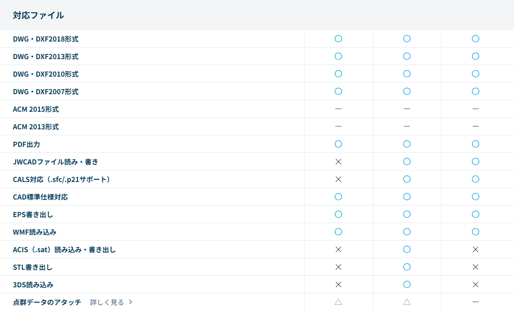Click the middle-column circle in 3DS読み込み row

click(x=407, y=284)
